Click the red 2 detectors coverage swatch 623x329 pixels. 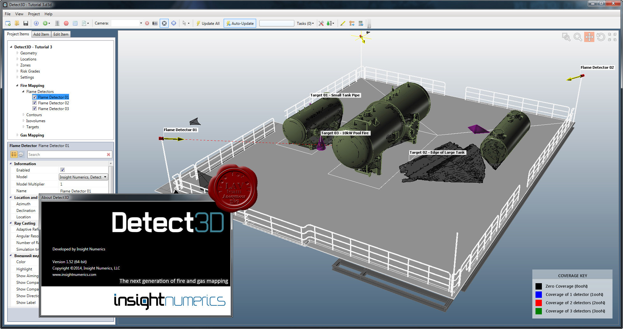[x=538, y=303]
